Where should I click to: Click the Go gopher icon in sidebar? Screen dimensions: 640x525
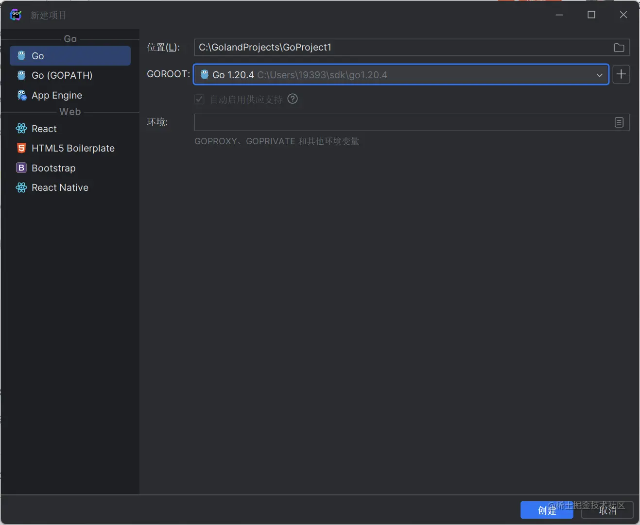tap(21, 55)
